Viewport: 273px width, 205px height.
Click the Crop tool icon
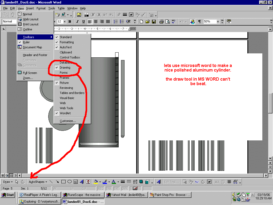[x=119, y=15]
